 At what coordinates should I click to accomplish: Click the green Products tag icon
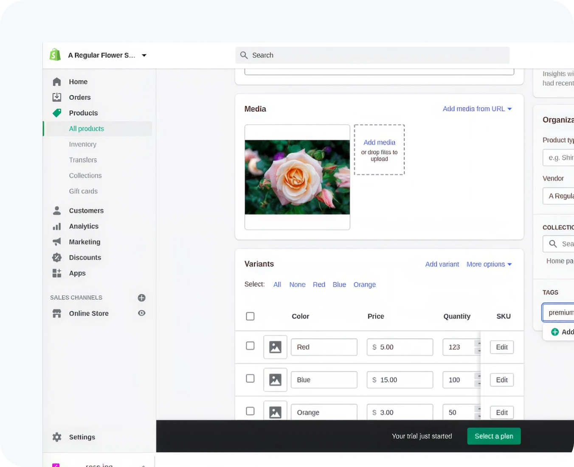click(57, 113)
